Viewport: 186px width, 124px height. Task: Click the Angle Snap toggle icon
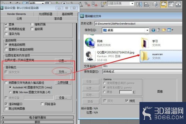[x=81, y=4]
